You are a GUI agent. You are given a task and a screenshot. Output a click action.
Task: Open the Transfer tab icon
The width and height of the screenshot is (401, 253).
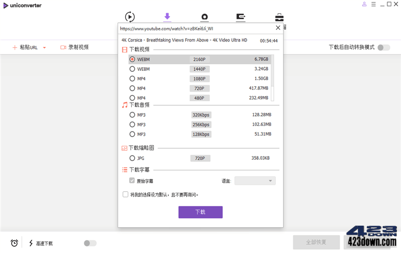tap(241, 17)
